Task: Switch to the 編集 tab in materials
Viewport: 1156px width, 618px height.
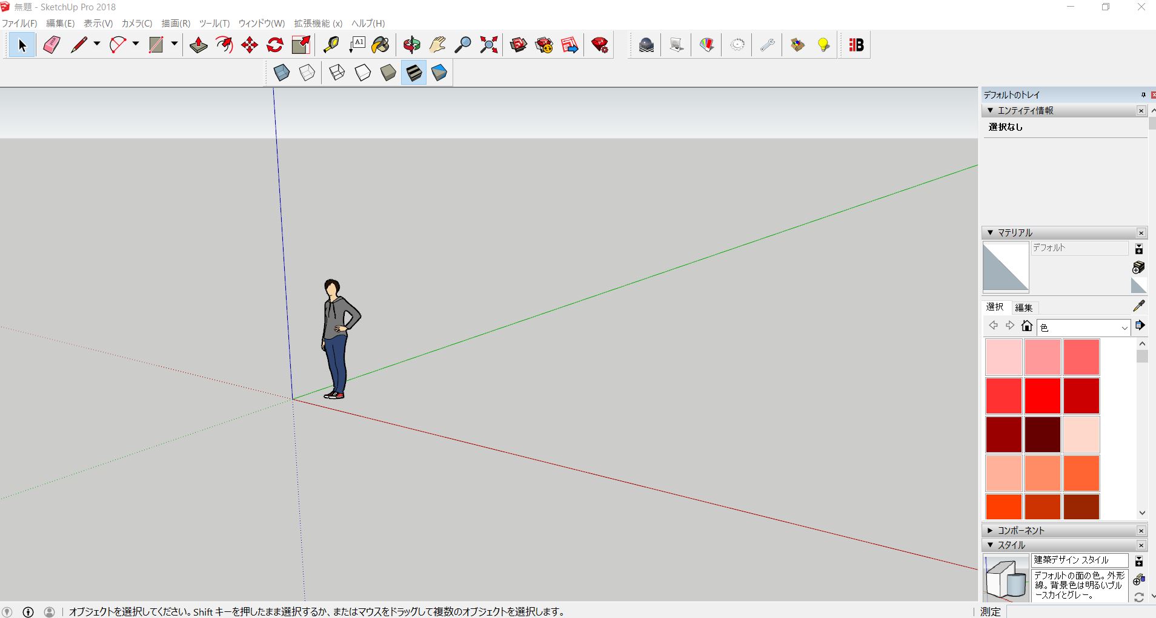Action: point(1023,307)
